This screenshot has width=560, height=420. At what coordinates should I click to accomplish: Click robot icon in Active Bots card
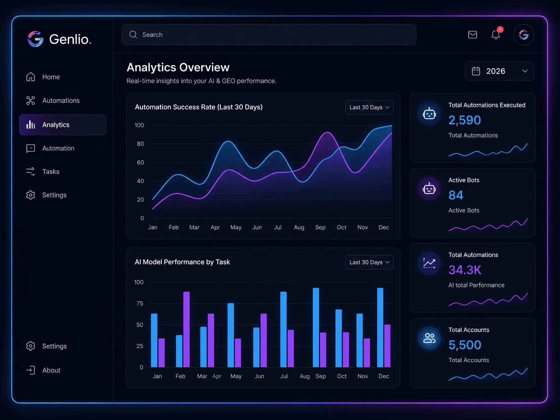click(x=429, y=189)
